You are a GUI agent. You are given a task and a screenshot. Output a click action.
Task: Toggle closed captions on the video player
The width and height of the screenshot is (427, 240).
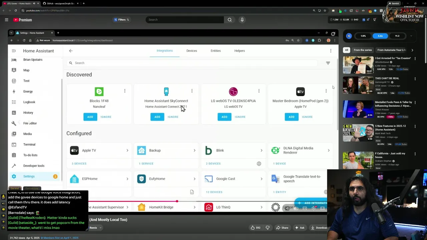(305, 208)
